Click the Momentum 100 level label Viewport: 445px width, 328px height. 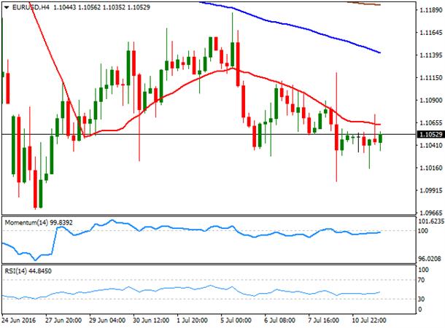point(423,231)
